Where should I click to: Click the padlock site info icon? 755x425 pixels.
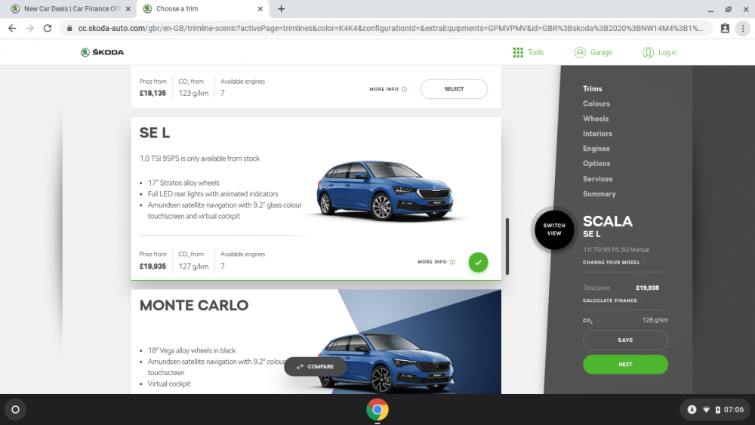click(69, 29)
